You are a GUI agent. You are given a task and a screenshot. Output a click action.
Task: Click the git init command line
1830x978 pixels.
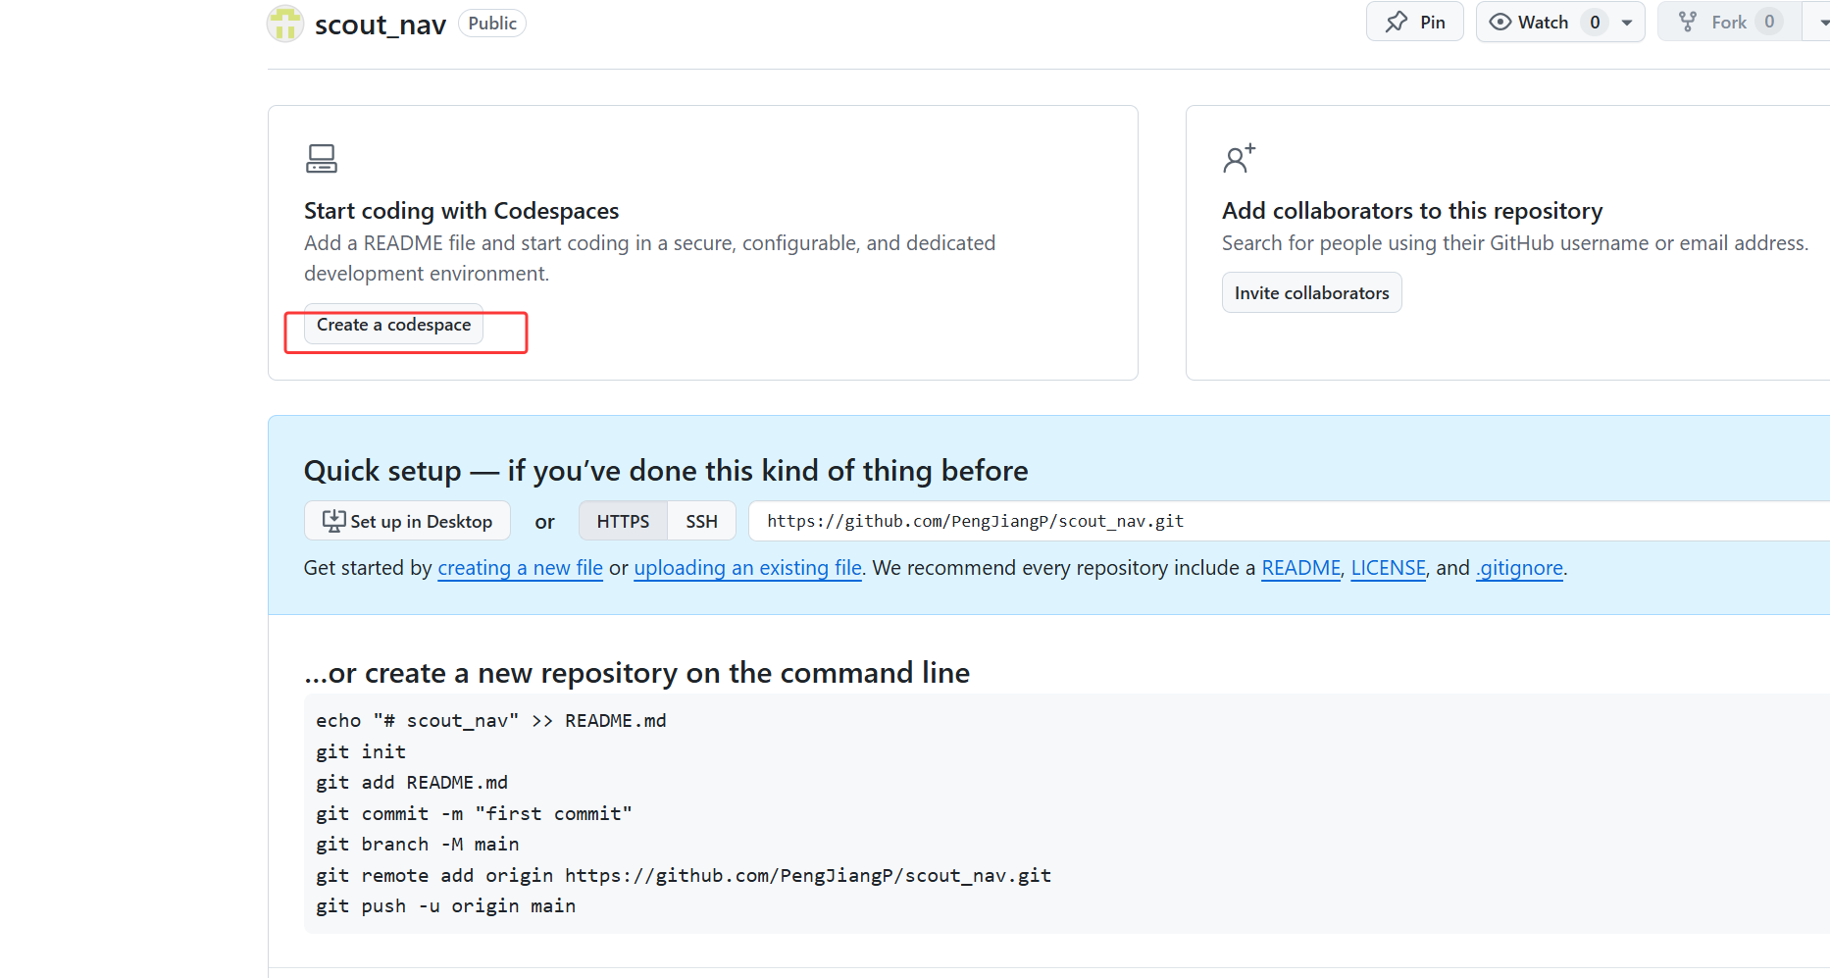tap(361, 752)
